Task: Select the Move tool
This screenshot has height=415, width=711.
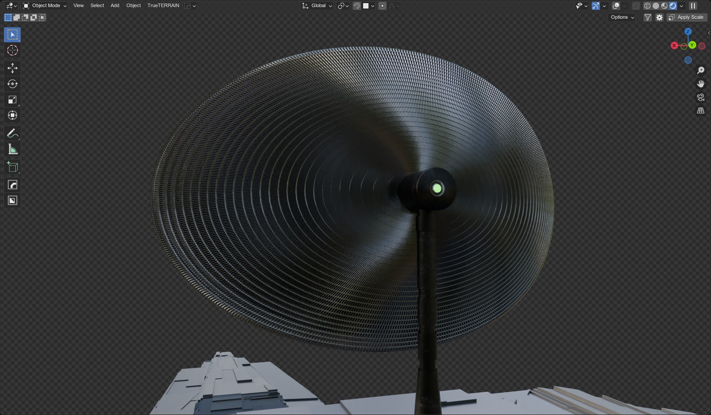Action: [13, 68]
